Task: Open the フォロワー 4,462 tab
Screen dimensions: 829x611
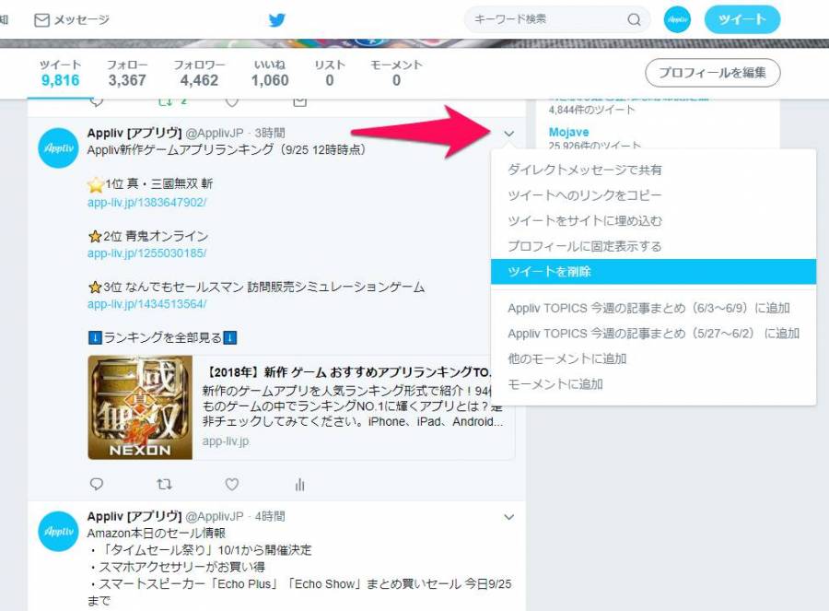Action: [199, 73]
